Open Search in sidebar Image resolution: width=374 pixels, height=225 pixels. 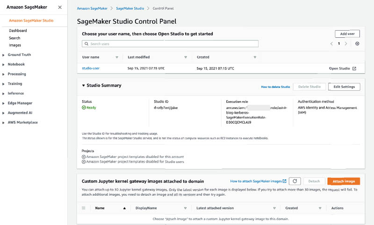point(14,38)
